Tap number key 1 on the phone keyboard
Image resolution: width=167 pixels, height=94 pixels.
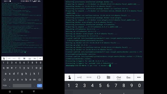tap(3, 63)
